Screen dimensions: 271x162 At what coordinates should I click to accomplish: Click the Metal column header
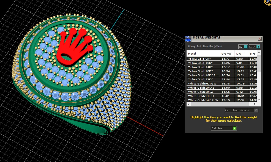point(203,53)
